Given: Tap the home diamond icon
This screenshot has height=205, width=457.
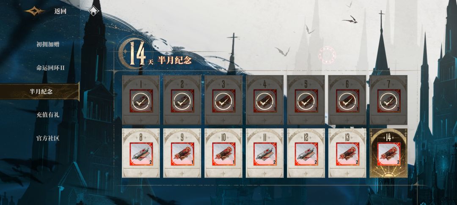Looking at the screenshot, I should click(93, 11).
